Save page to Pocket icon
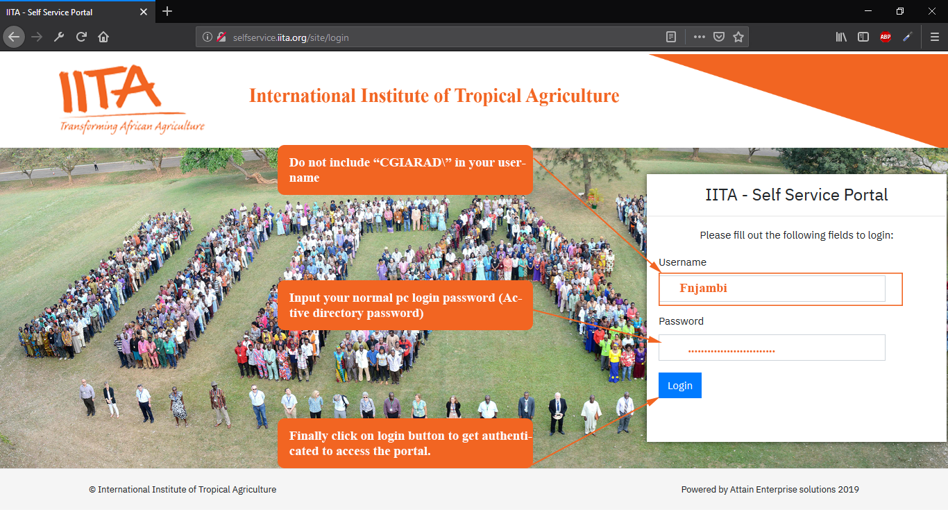Image resolution: width=948 pixels, height=530 pixels. (x=719, y=37)
